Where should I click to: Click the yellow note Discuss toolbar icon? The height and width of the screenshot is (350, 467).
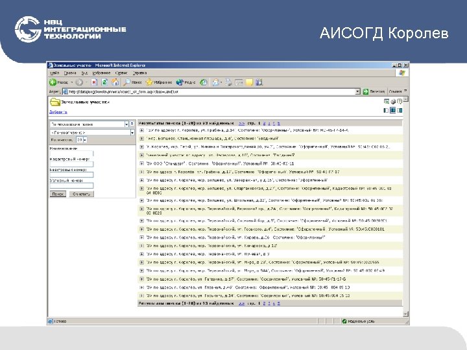[249, 82]
